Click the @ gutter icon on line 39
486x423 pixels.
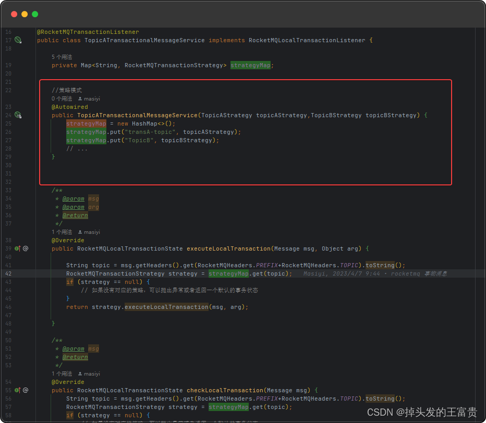(x=26, y=248)
